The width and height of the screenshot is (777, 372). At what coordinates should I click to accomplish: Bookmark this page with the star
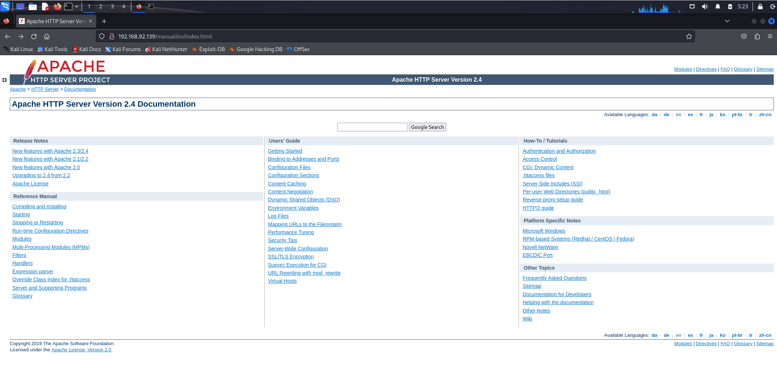pos(689,36)
